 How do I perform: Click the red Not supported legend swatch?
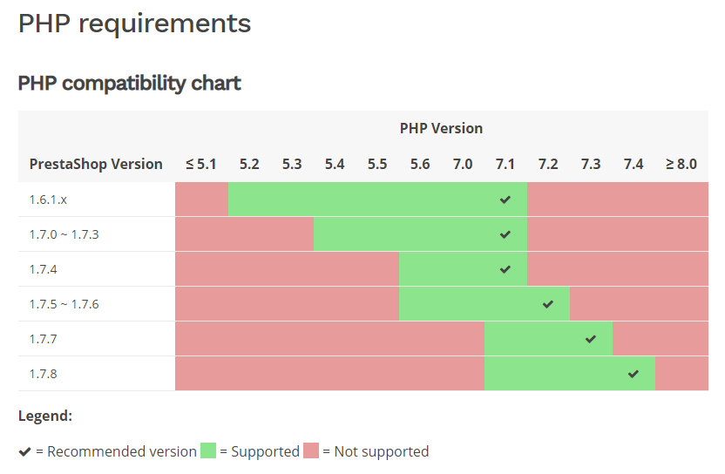pyautogui.click(x=312, y=451)
